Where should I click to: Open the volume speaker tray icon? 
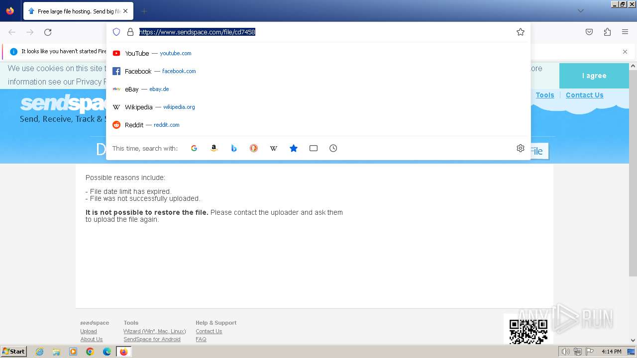pos(565,352)
